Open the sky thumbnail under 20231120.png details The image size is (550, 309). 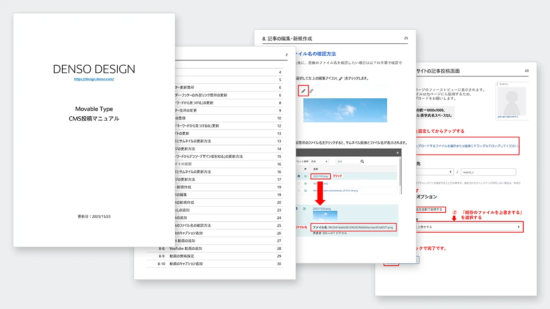(x=325, y=217)
